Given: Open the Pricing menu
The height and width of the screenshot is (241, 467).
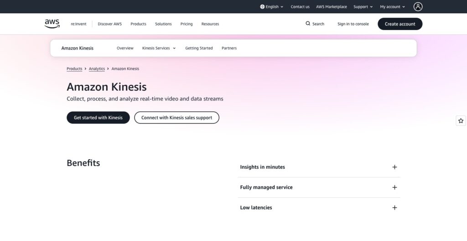Looking at the screenshot, I should (187, 24).
